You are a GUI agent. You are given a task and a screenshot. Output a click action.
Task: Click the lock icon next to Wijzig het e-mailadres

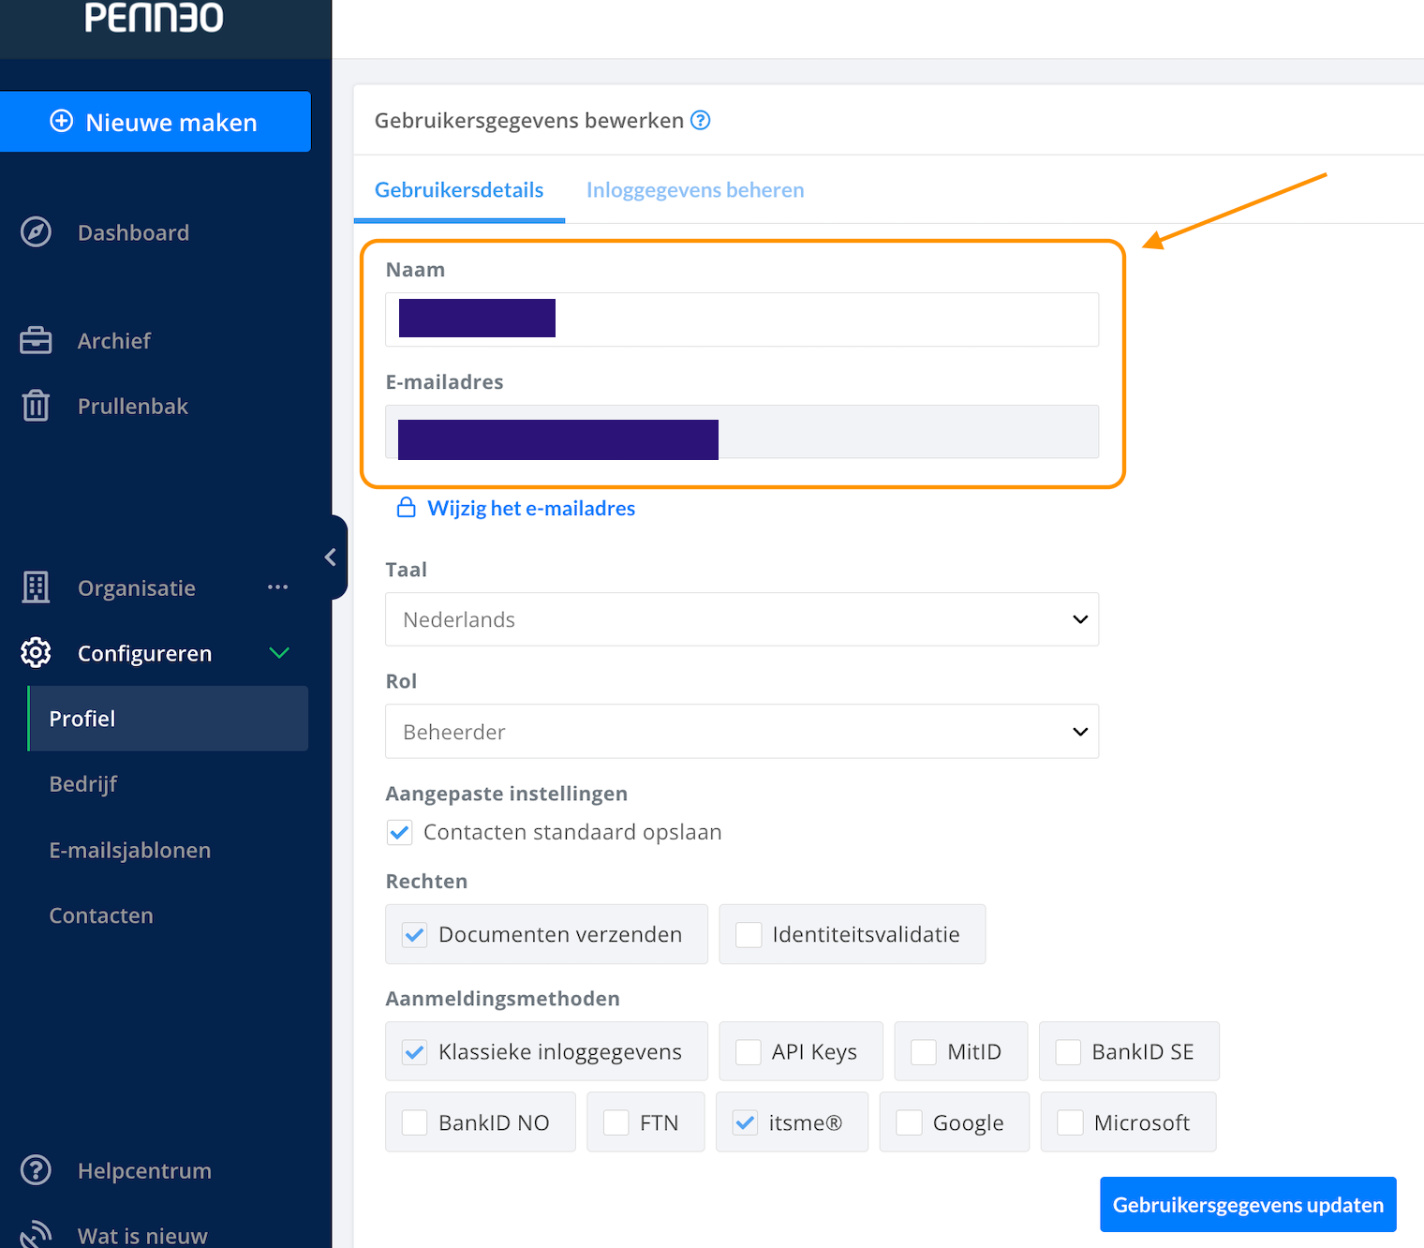(x=406, y=507)
